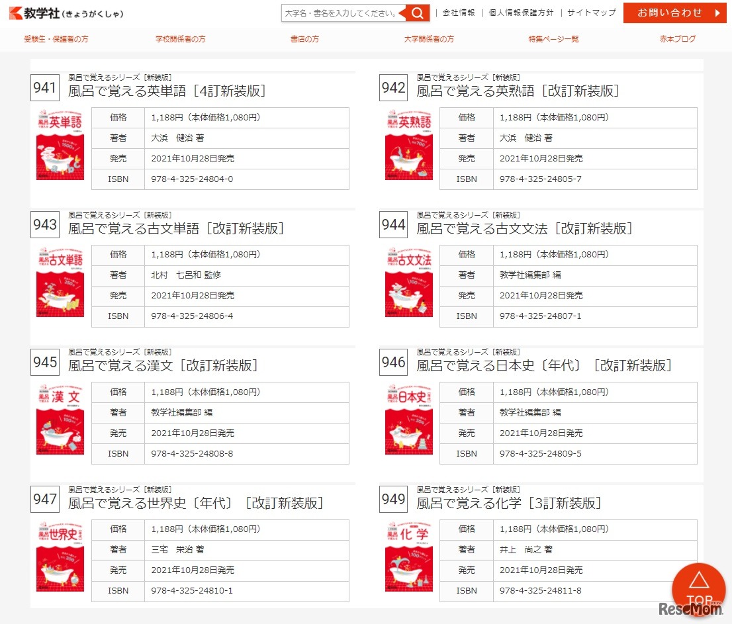Image resolution: width=732 pixels, height=624 pixels.
Task: Open title 風呂で覚える漢文［改訂新装版］
Action: 163,365
